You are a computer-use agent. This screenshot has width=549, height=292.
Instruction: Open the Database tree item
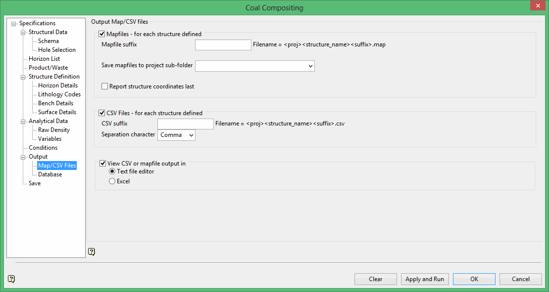point(50,174)
